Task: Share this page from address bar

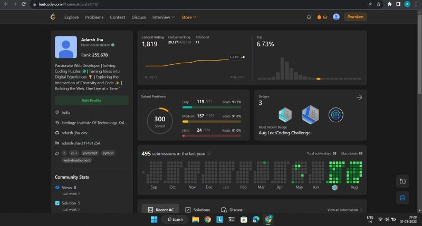Action: pos(370,4)
